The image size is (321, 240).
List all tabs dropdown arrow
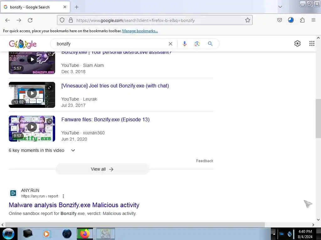point(280,7)
